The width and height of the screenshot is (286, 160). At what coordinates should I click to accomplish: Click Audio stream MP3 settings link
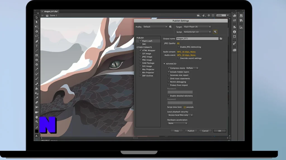coord(186,52)
